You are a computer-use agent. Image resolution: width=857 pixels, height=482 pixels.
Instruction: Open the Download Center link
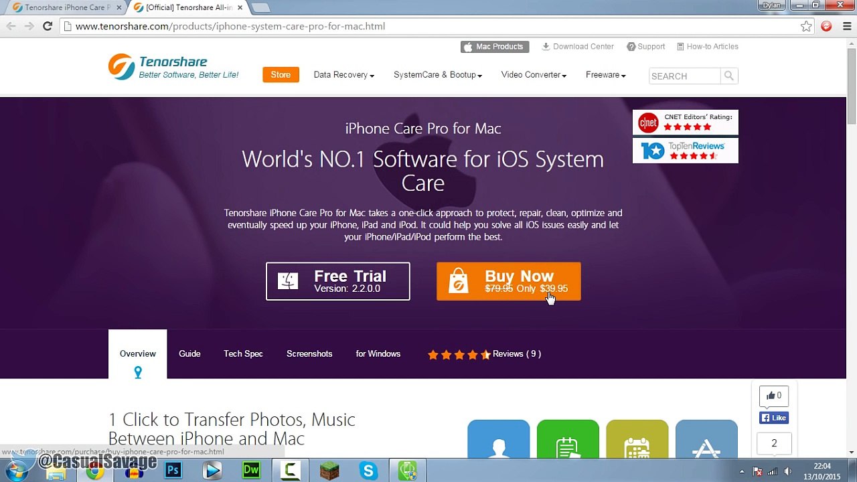point(578,47)
